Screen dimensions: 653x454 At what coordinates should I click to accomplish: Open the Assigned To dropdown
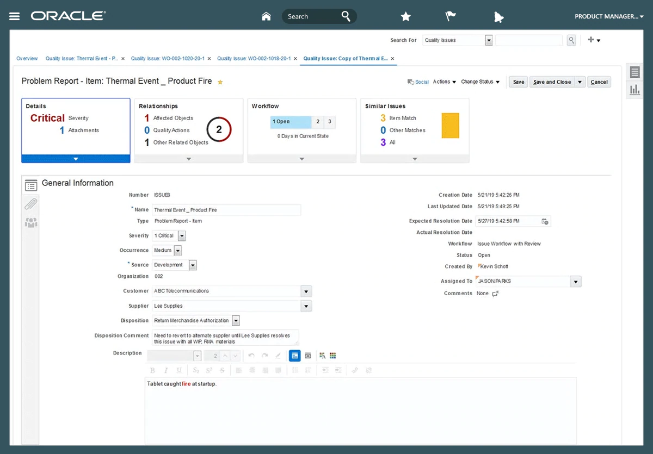click(x=576, y=282)
